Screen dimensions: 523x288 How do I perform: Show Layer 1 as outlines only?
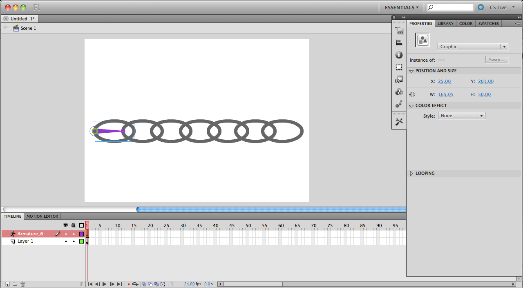pyautogui.click(x=81, y=241)
